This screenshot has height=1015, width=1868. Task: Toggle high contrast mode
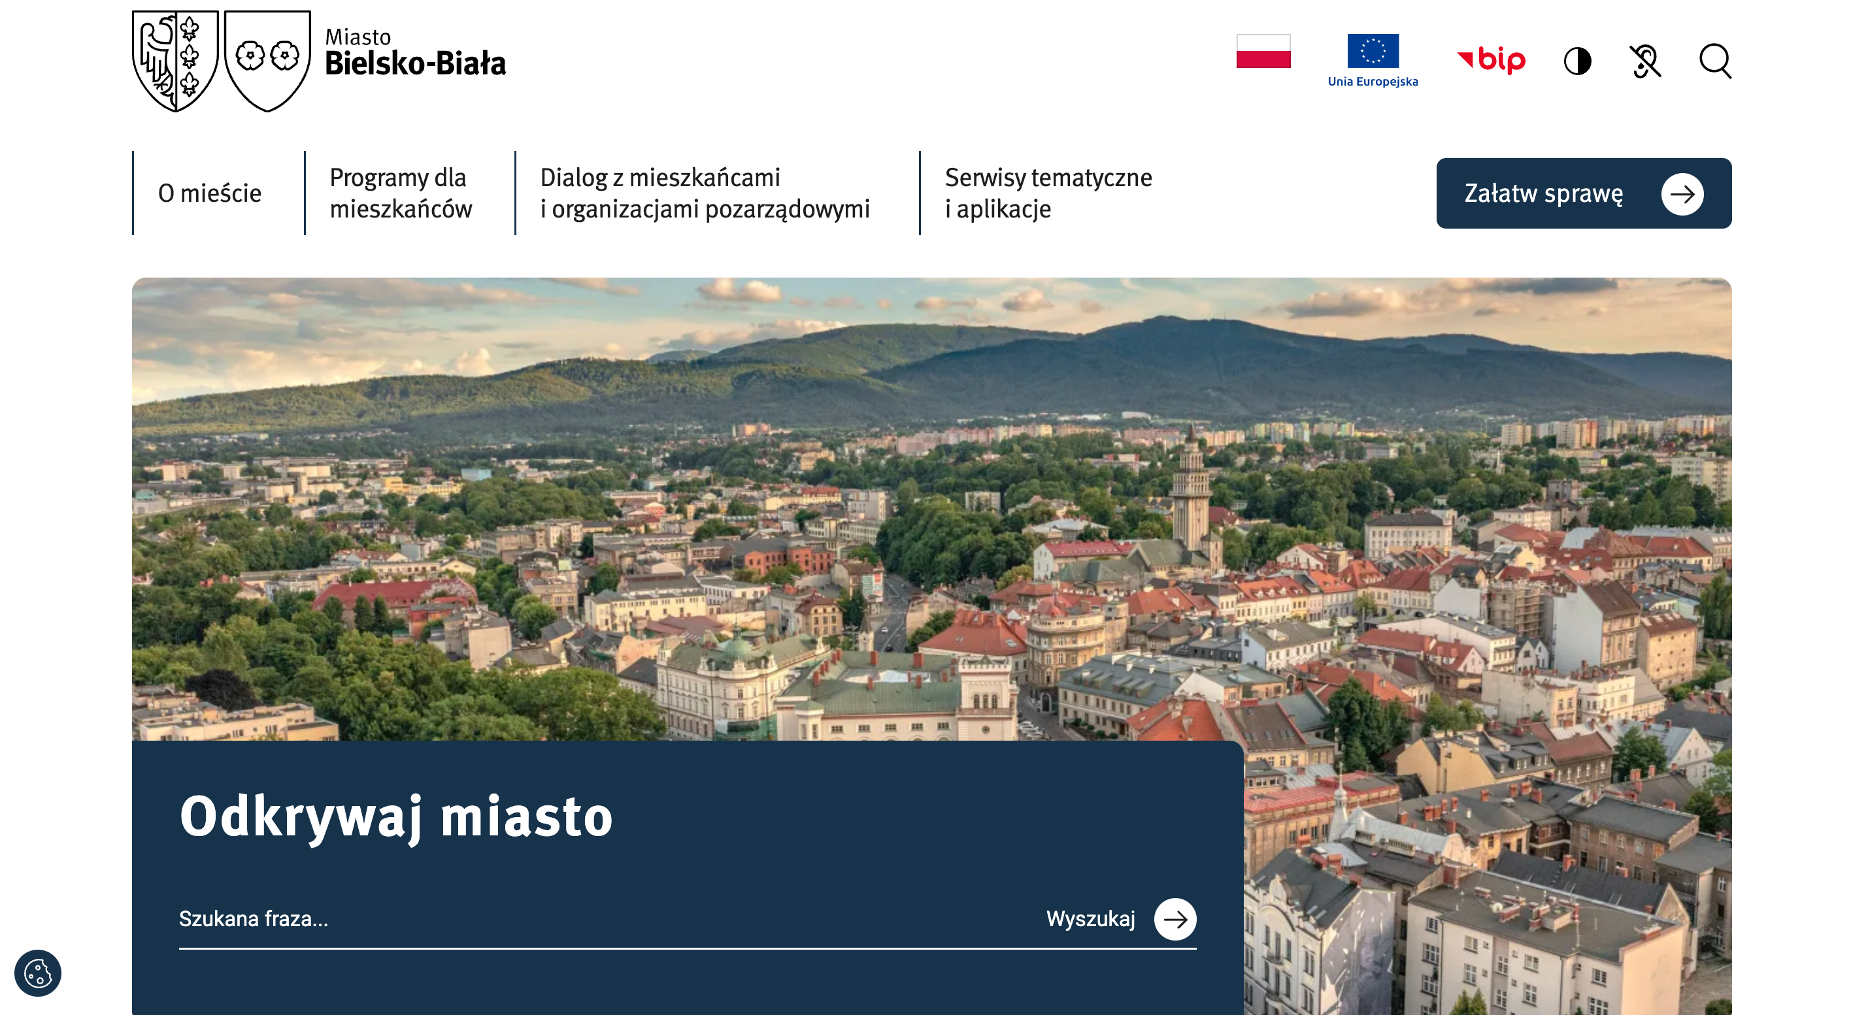click(1578, 61)
